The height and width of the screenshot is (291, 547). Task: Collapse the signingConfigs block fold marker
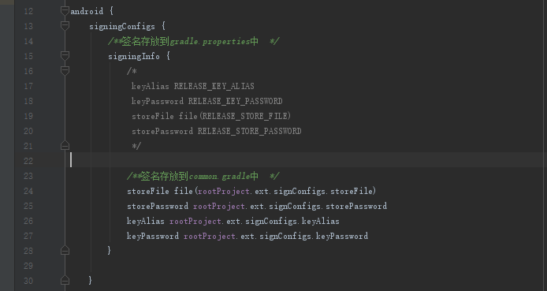65,26
